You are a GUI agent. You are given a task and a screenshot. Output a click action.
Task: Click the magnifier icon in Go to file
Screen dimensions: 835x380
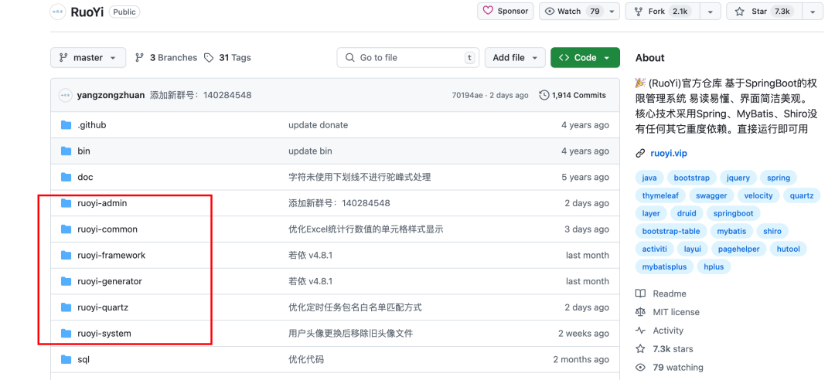click(350, 57)
